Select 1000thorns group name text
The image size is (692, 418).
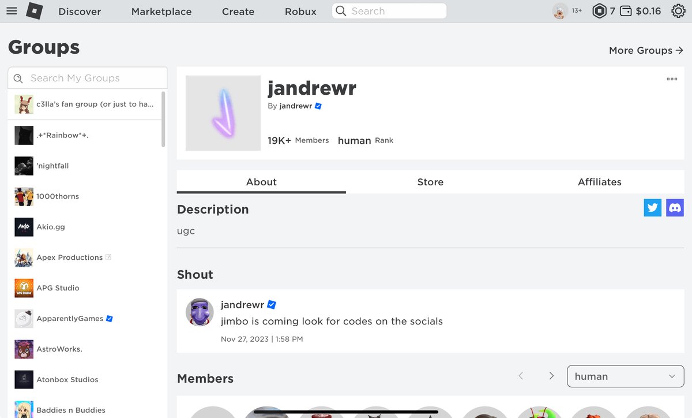point(58,196)
